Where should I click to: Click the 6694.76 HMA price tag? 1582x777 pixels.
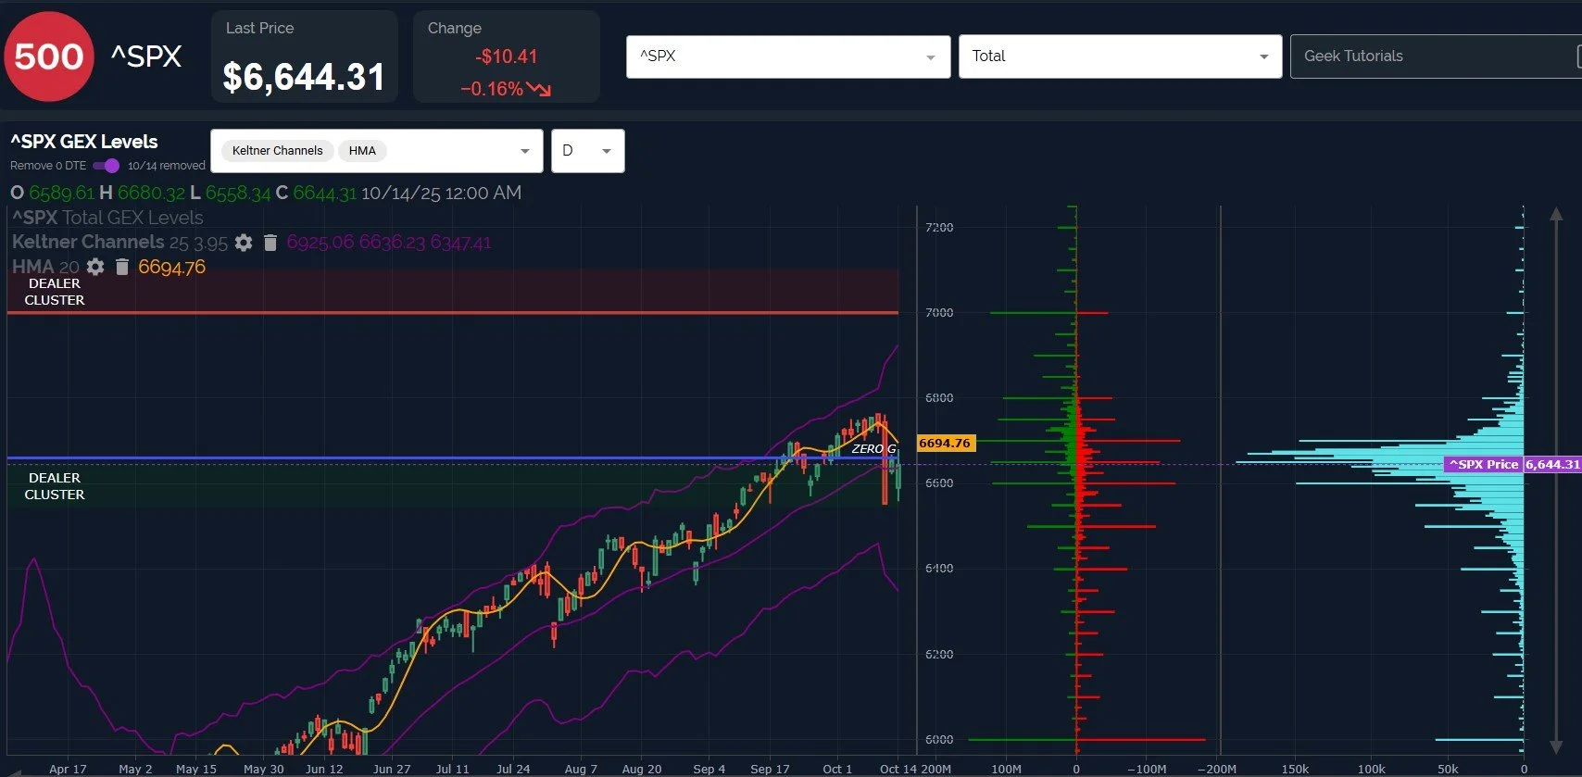point(945,444)
